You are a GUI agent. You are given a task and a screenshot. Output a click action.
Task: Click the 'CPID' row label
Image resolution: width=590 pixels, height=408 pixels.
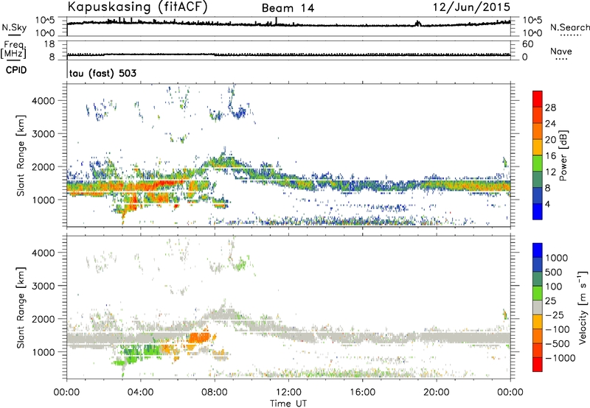click(x=16, y=70)
